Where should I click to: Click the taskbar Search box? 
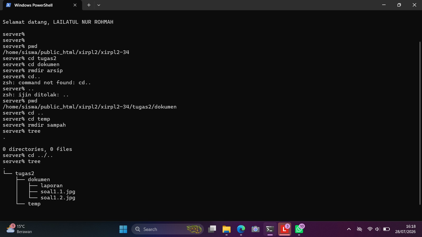click(167, 229)
